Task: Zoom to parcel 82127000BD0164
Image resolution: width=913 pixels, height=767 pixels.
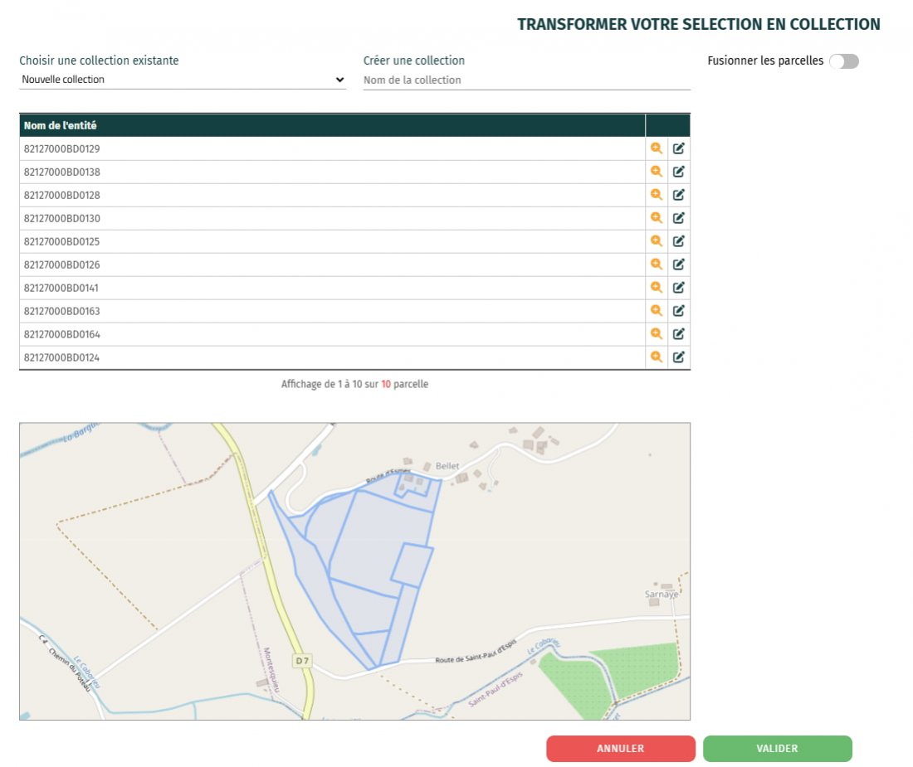Action: click(656, 334)
